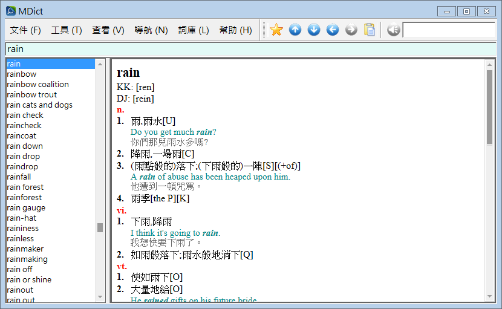
Task: Click the definition '雨季[the P][K]'
Action: pos(160,198)
